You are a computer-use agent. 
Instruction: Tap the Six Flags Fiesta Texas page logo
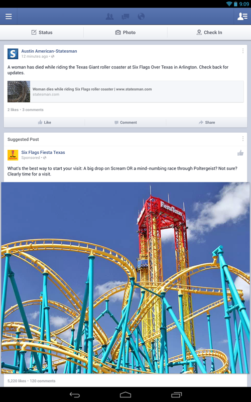[x=13, y=155]
